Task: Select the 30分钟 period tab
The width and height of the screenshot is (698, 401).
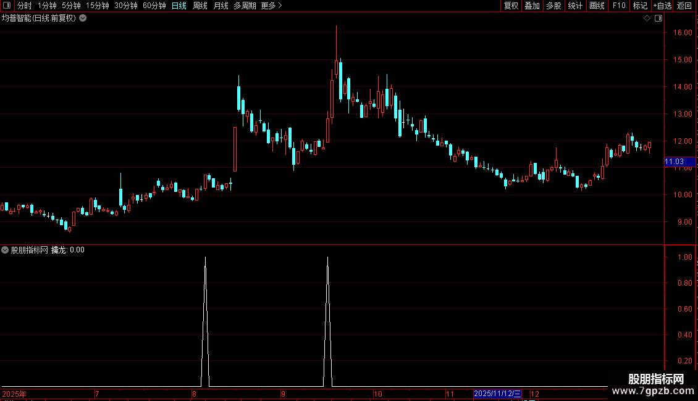Action: tap(126, 6)
